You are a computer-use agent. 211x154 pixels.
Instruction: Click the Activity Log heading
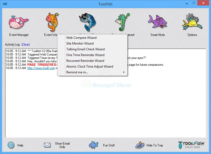[x=12, y=45]
